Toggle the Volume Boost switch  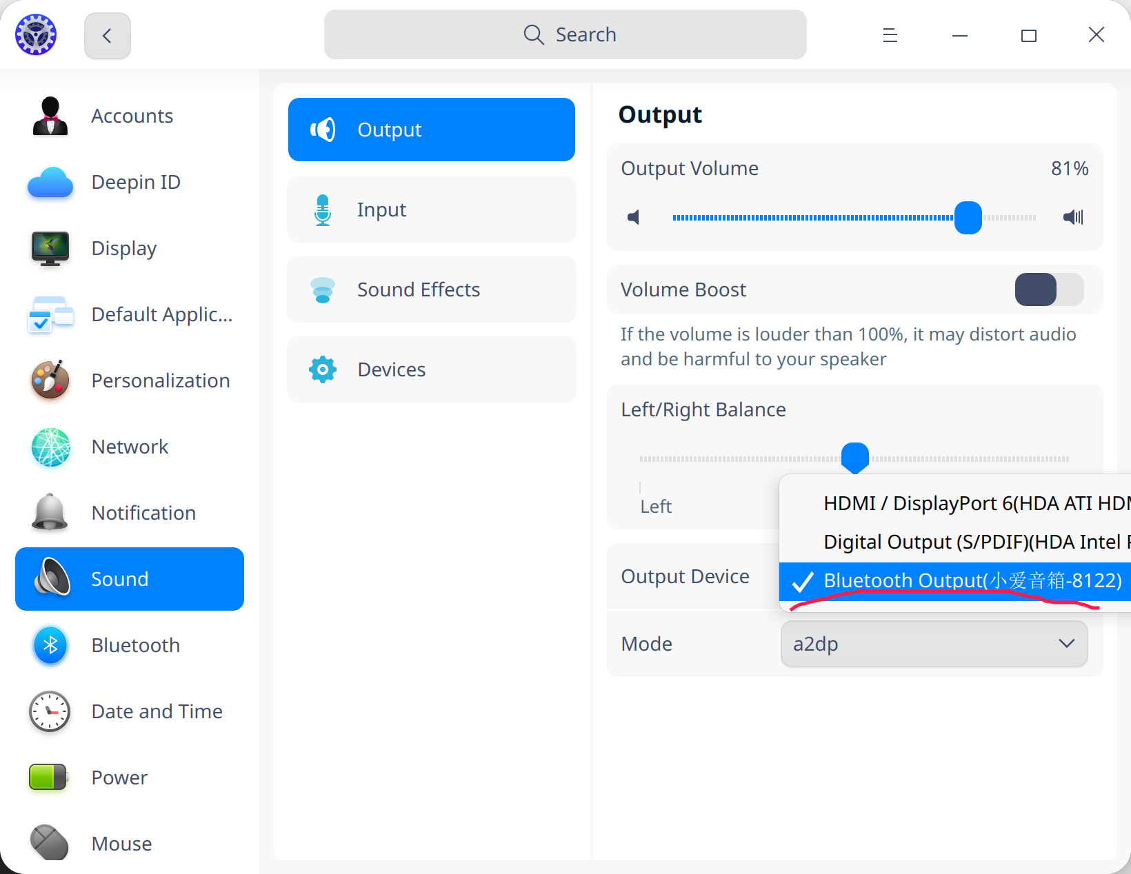pos(1048,289)
